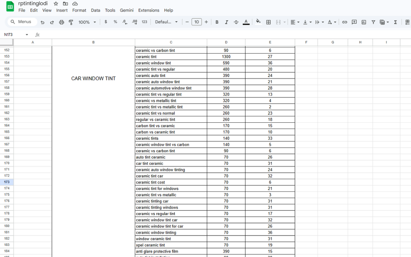Screen dimensions: 411x257
Task: Click the print icon
Action: click(x=61, y=22)
